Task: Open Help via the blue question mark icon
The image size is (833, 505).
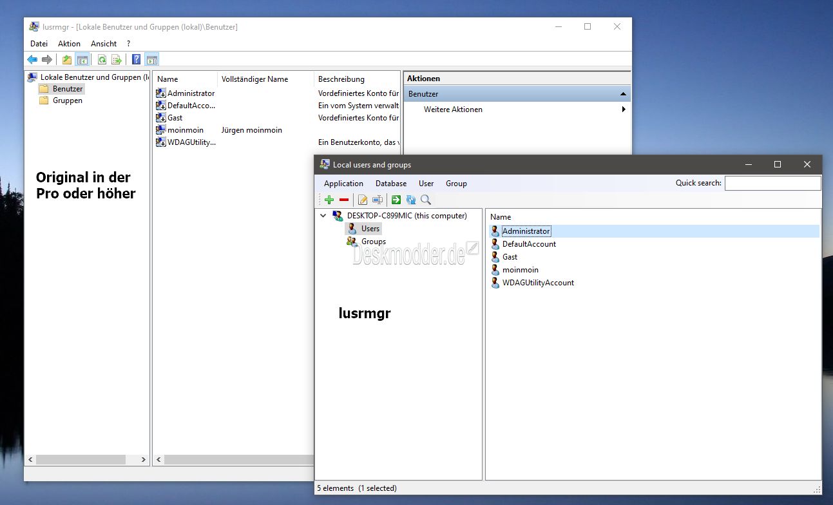Action: coord(137,60)
